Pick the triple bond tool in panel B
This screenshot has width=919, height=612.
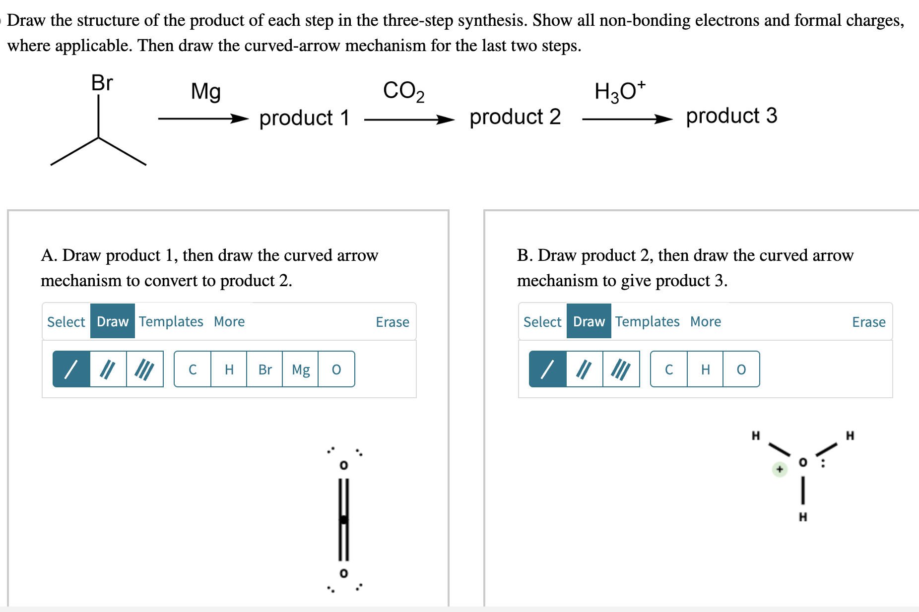click(621, 369)
